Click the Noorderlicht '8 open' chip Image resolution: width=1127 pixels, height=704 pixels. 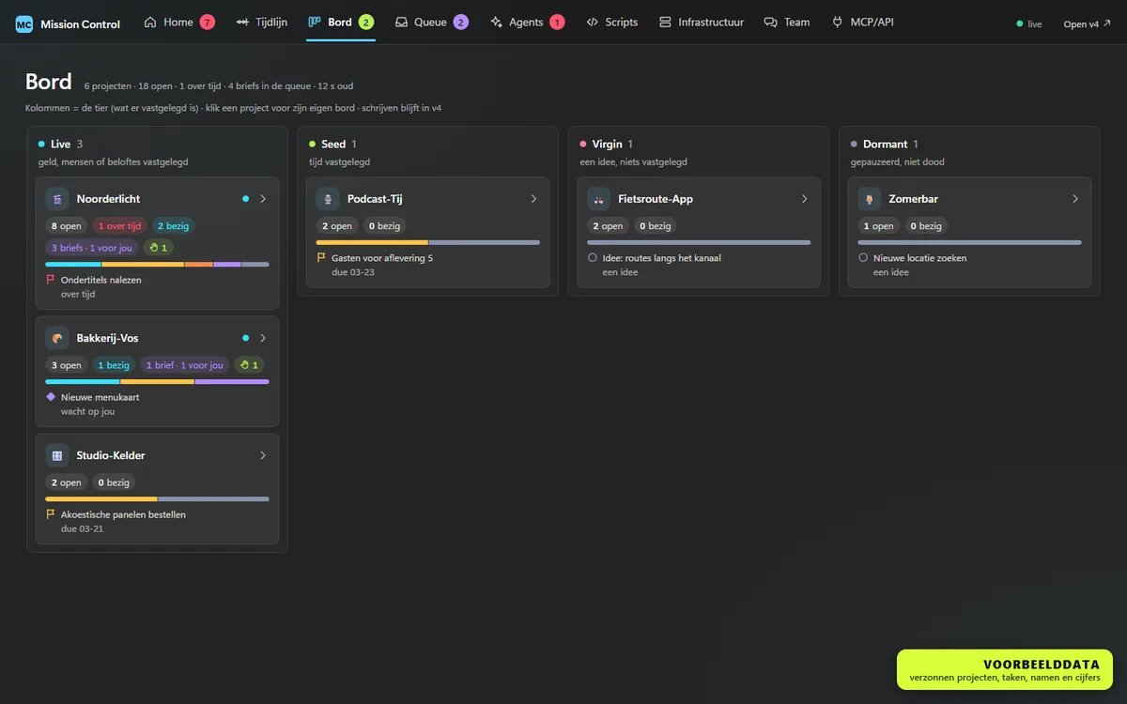click(67, 226)
